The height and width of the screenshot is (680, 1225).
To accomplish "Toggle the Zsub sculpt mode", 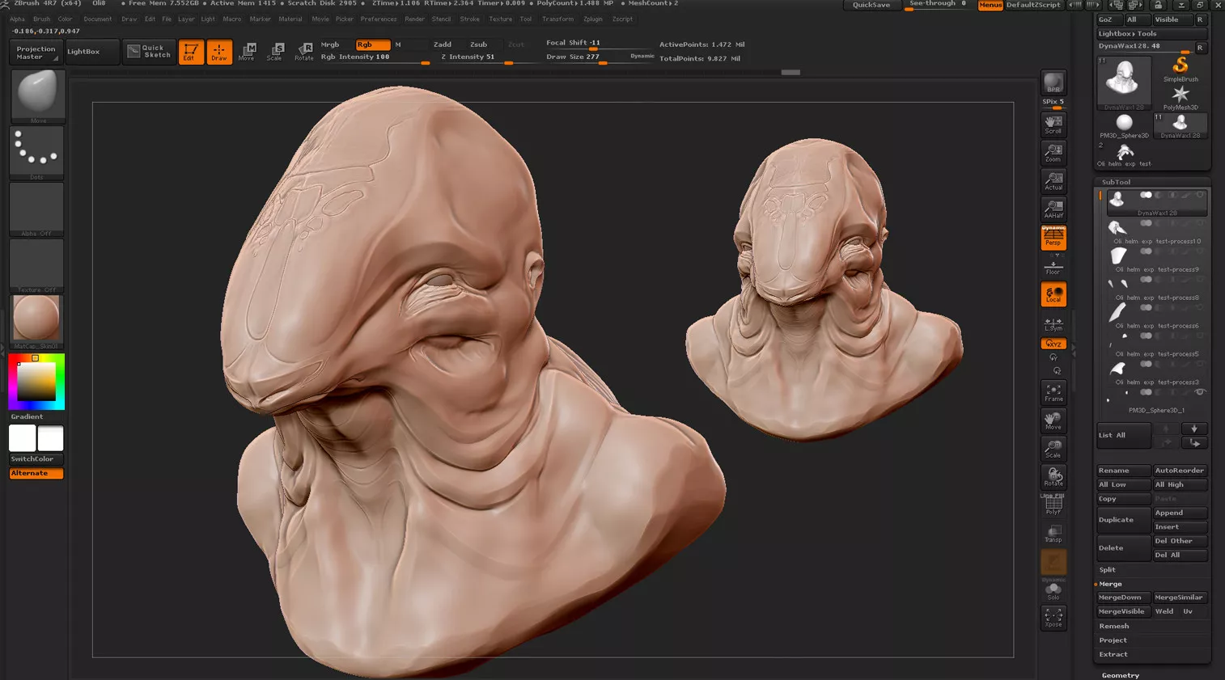I will [478, 44].
